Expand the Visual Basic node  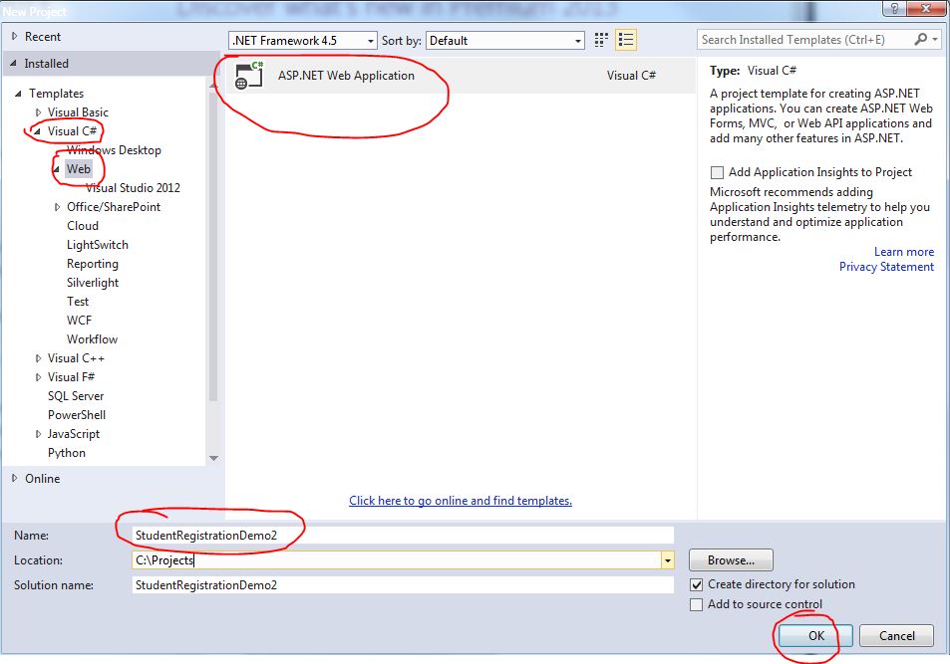38,112
